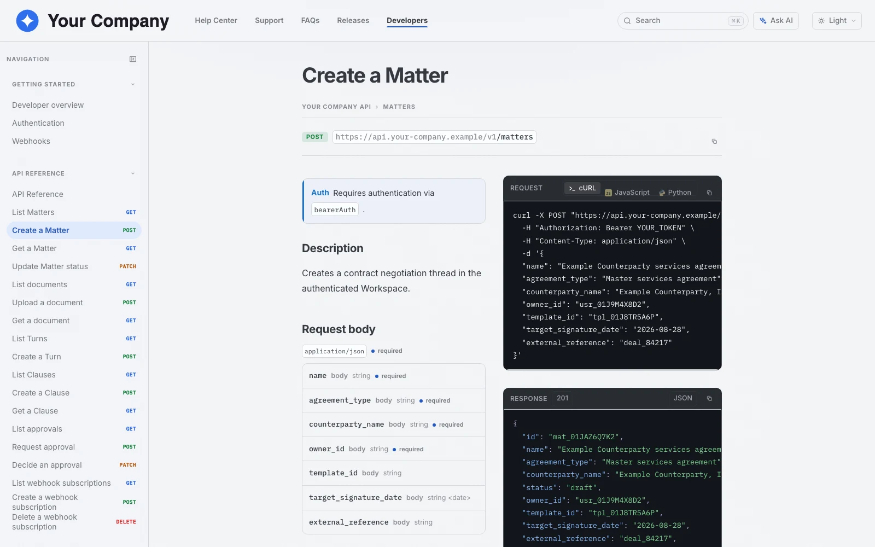The image size is (875, 547).
Task: Open List webhook subscriptions endpoint
Action: click(74, 483)
